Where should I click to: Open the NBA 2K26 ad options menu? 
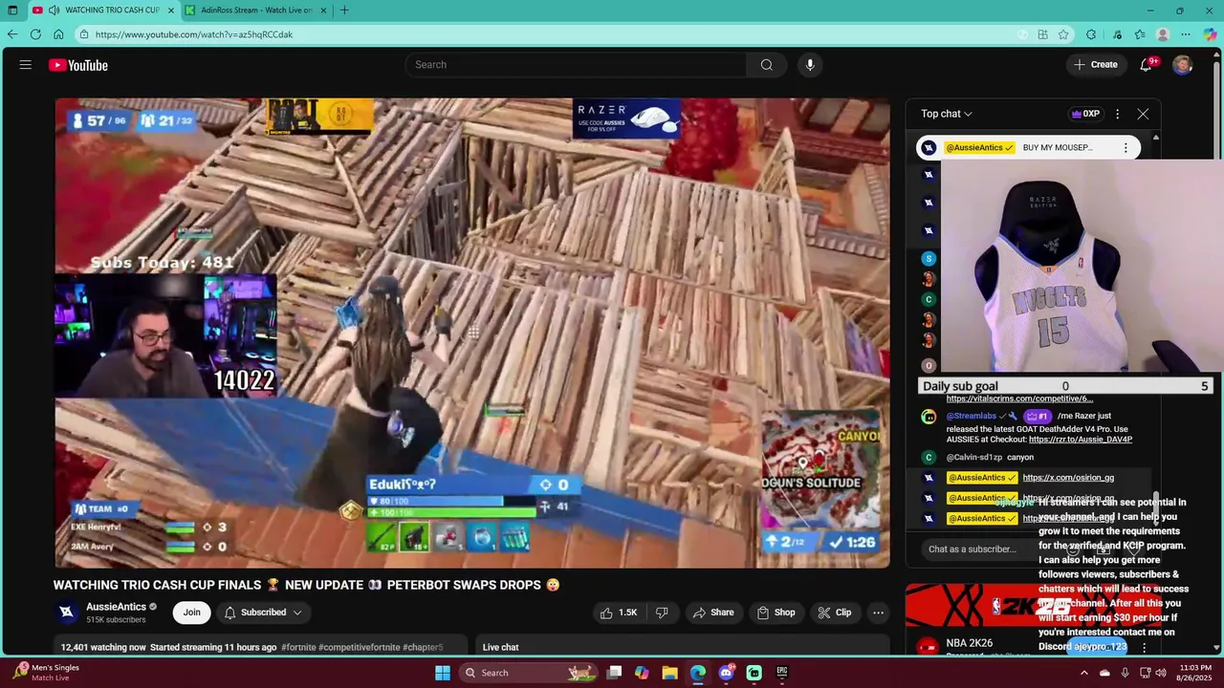tap(1144, 648)
